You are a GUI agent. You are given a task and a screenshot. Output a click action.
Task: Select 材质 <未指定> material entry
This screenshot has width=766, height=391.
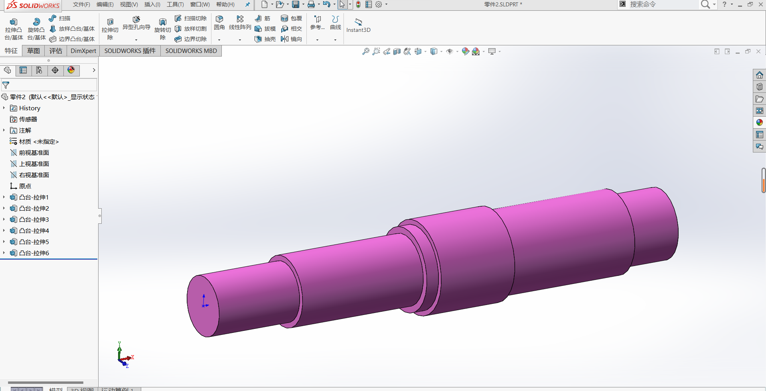[x=39, y=141]
